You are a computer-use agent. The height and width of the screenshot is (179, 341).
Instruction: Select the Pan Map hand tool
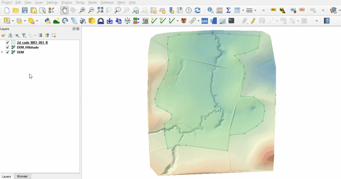point(64,10)
